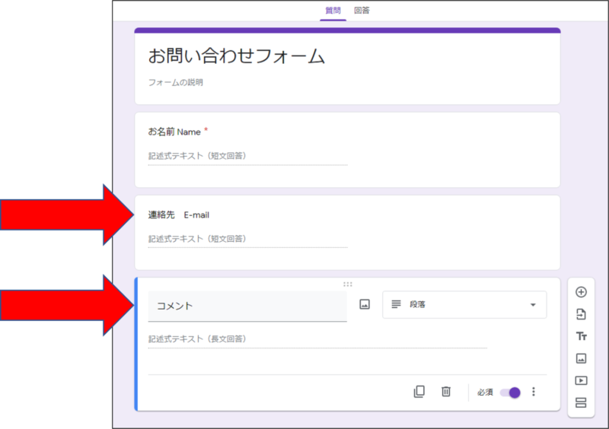Add a video from the side toolbar
Viewport: 609px width, 429px height.
(581, 380)
